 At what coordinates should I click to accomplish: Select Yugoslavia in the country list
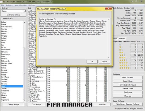[12, 100]
